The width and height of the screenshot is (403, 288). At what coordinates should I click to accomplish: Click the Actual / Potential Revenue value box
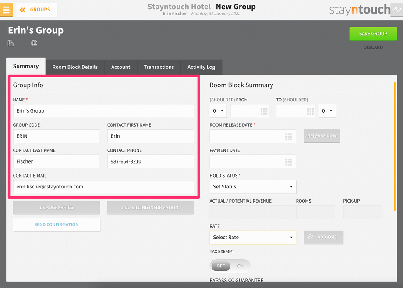[253, 212]
